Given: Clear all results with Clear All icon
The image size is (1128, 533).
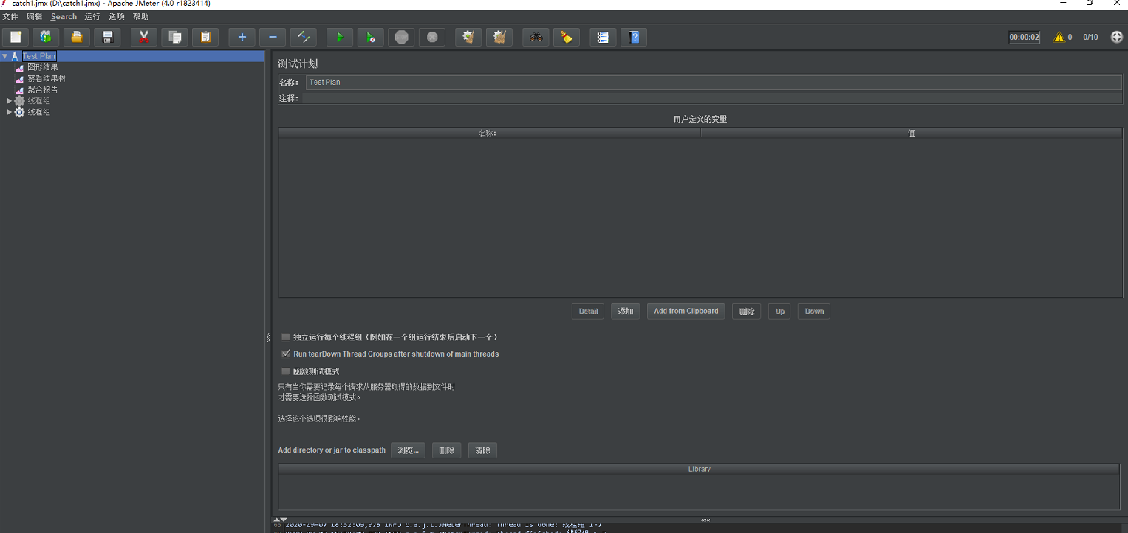Looking at the screenshot, I should (x=499, y=37).
